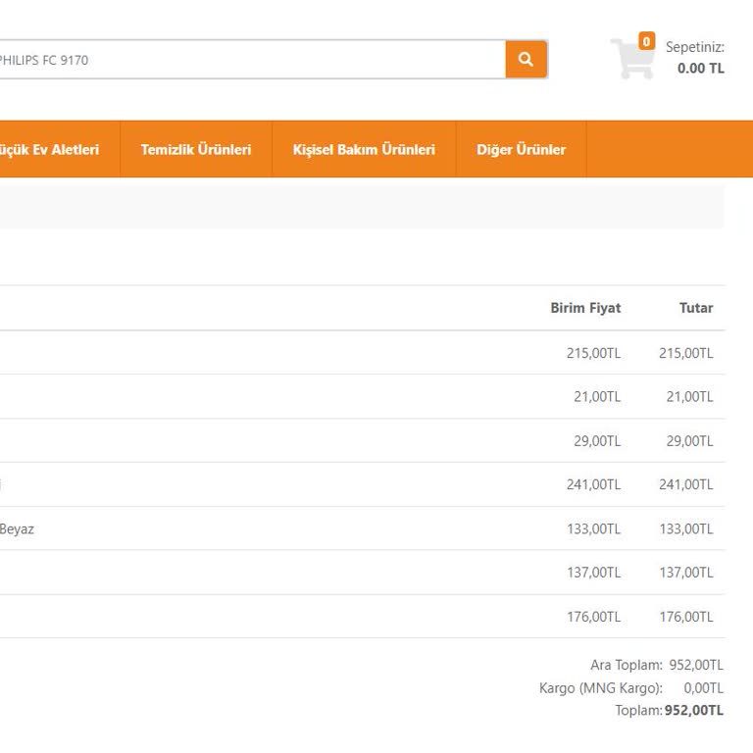Viewport: 753px width, 753px height.
Task: Click the Sepetiniz cart label
Action: tap(694, 47)
